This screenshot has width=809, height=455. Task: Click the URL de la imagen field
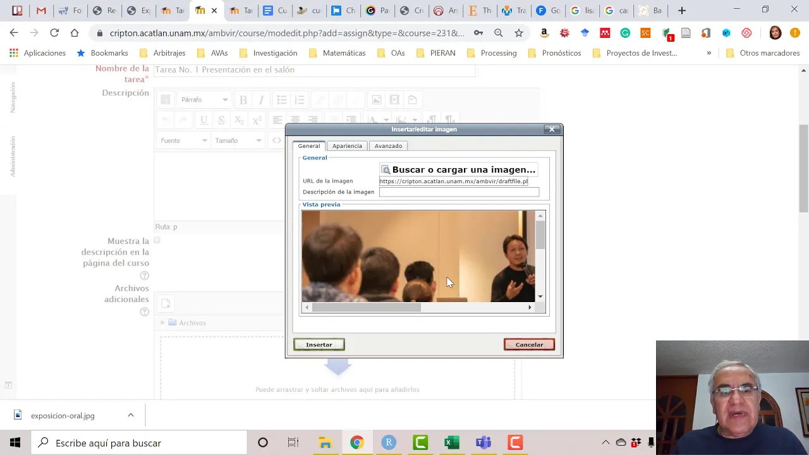click(454, 181)
